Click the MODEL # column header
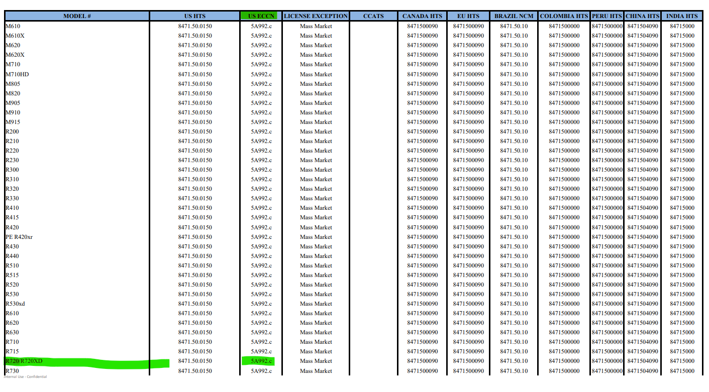 77,16
